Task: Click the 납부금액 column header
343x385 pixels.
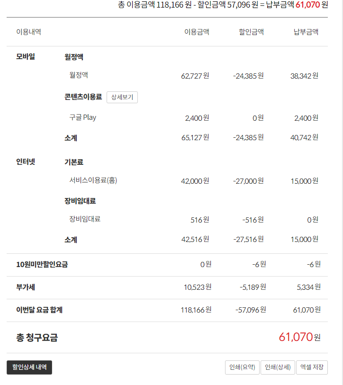Action: tap(306, 32)
